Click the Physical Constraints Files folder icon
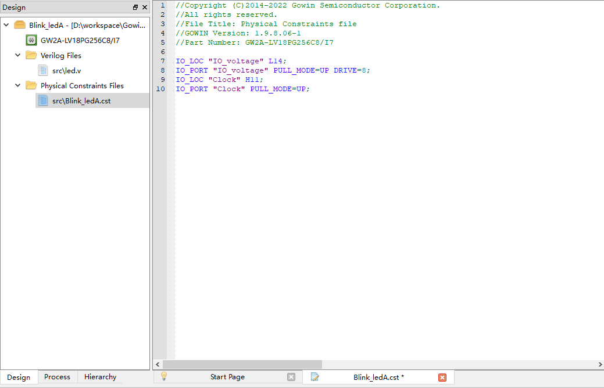Screen dimensions: 604x388 click(x=31, y=85)
